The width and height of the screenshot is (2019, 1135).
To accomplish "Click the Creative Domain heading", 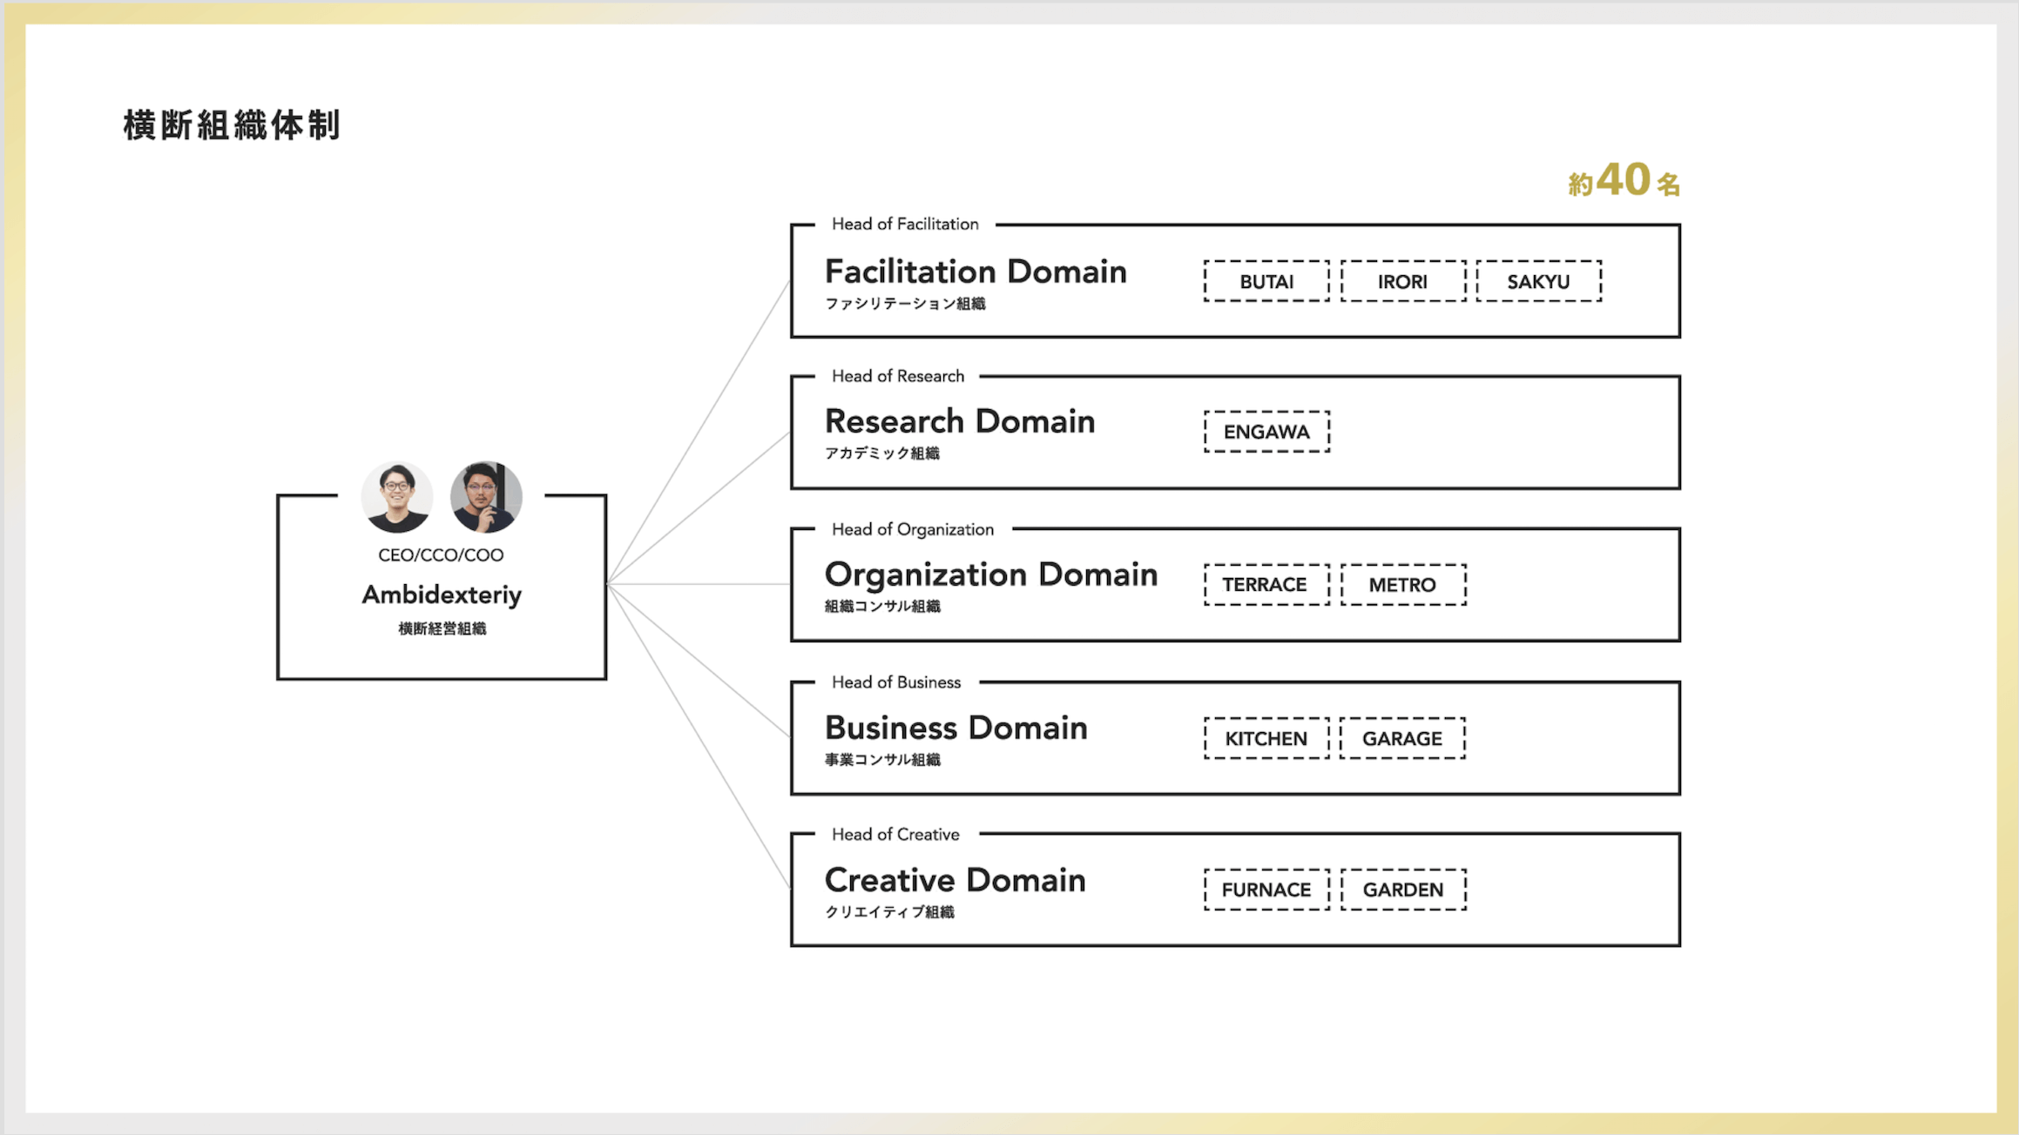I will click(955, 880).
